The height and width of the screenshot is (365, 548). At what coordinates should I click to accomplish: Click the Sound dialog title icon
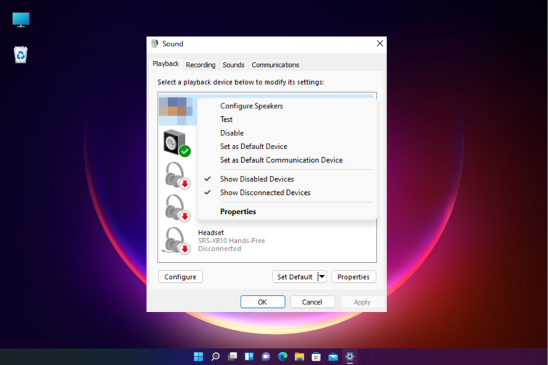[155, 44]
